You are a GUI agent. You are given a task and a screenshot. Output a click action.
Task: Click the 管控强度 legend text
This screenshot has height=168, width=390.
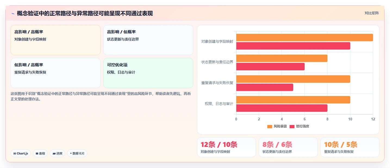tap(302, 126)
